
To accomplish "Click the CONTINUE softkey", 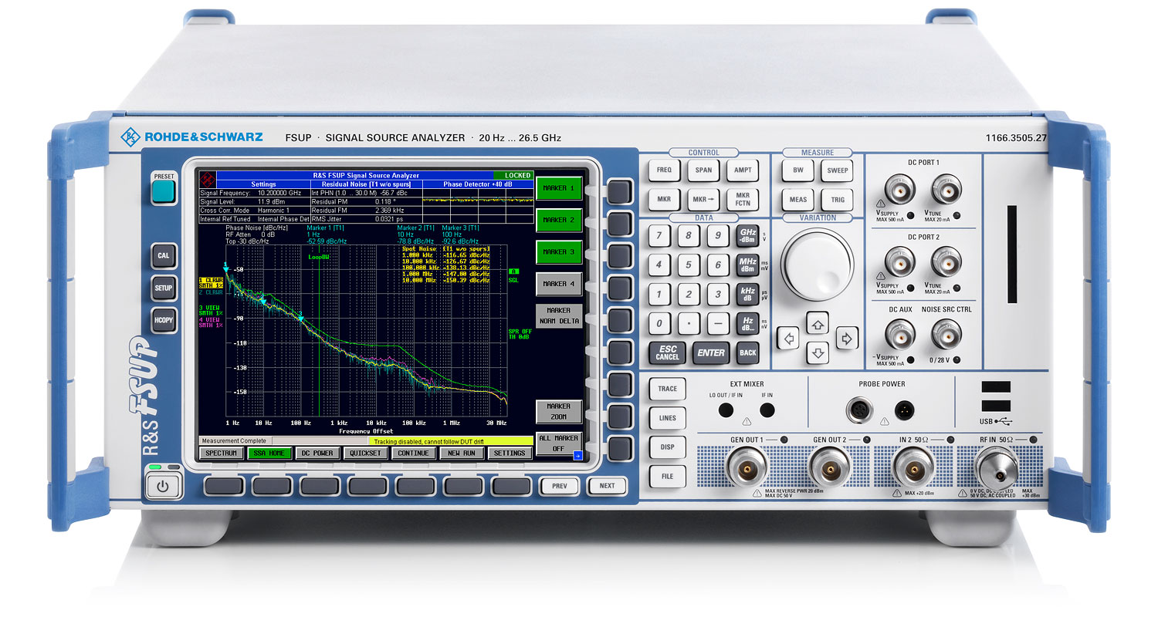I will (413, 453).
